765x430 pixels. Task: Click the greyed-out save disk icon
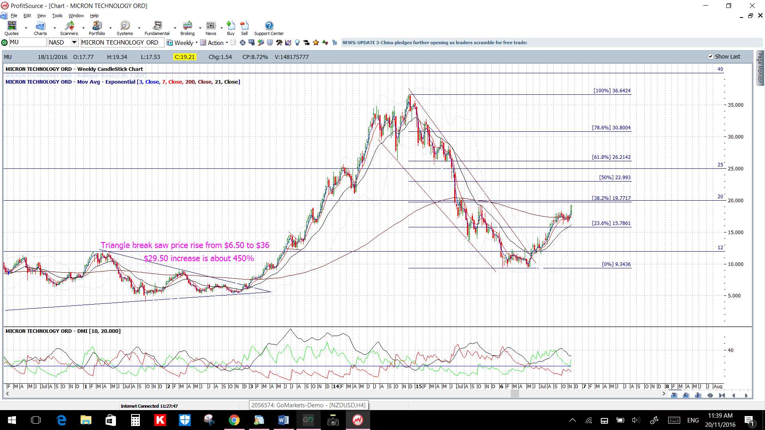coord(233,43)
